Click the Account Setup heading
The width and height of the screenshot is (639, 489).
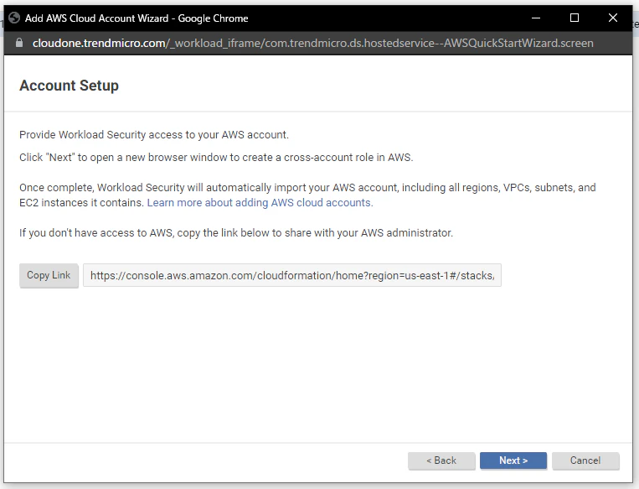(x=69, y=86)
